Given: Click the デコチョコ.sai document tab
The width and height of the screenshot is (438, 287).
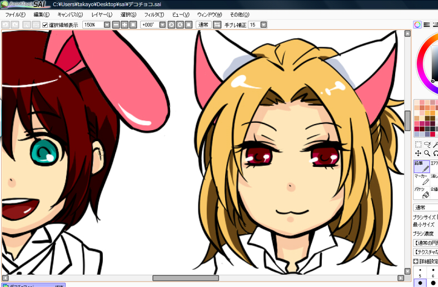Looking at the screenshot, I should [x=33, y=285].
